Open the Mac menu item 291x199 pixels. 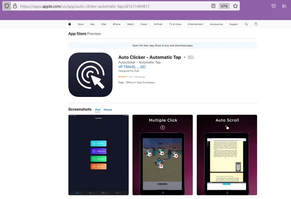[92, 24]
